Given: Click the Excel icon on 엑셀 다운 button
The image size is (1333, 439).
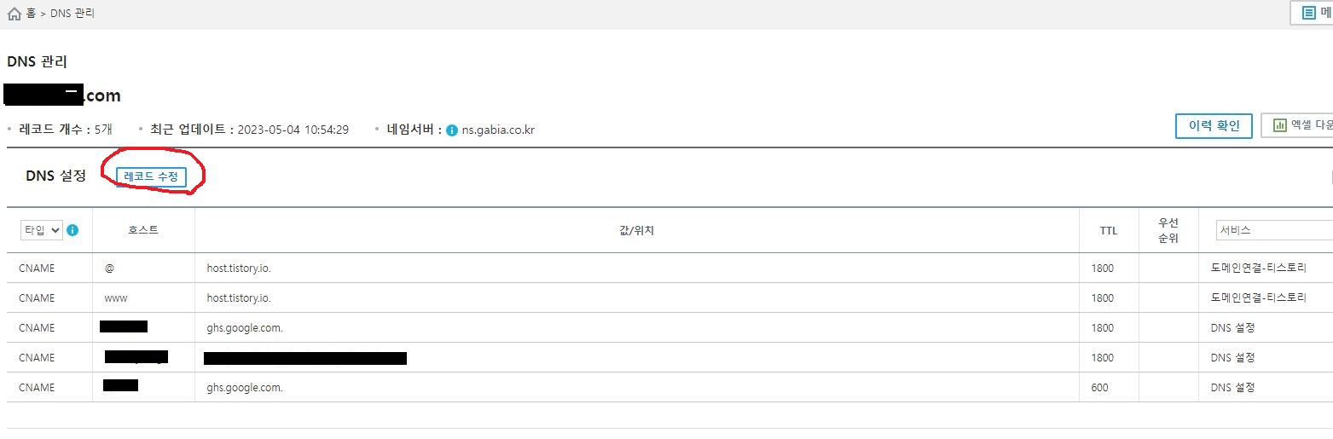Looking at the screenshot, I should tap(1279, 125).
